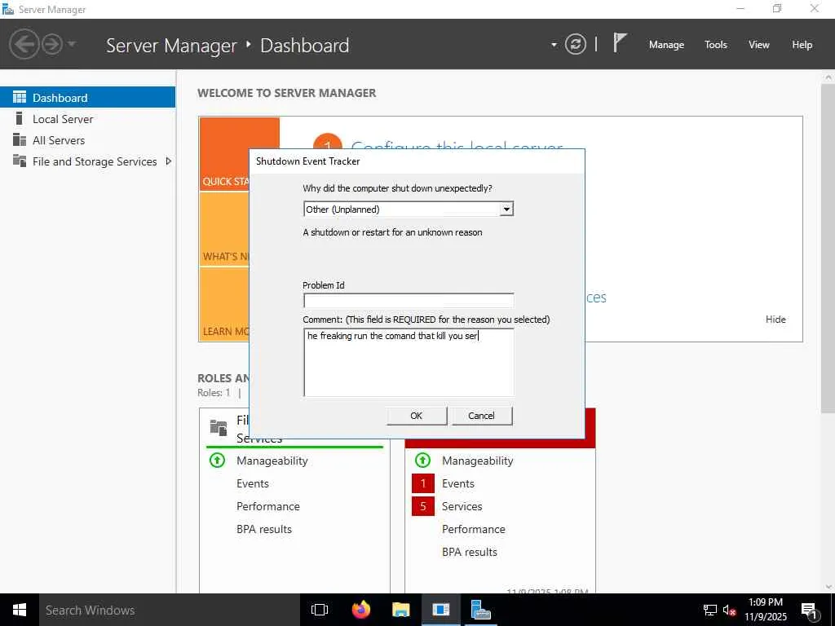Switch to highlighted taskbar window app

(441, 610)
